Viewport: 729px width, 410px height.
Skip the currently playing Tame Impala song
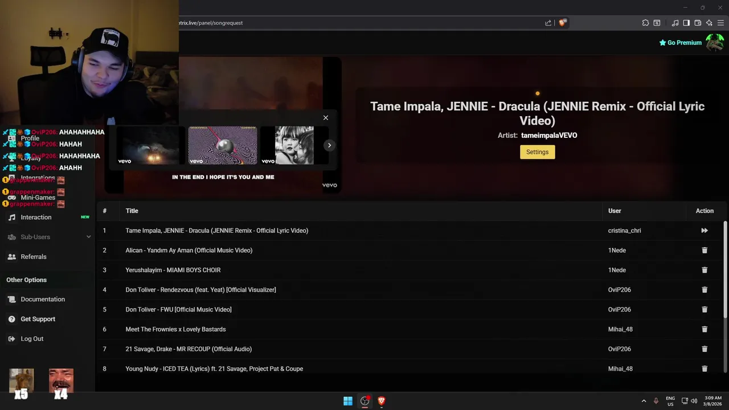705,231
